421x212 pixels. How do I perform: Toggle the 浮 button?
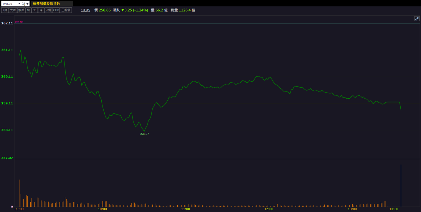[x=41, y=10]
